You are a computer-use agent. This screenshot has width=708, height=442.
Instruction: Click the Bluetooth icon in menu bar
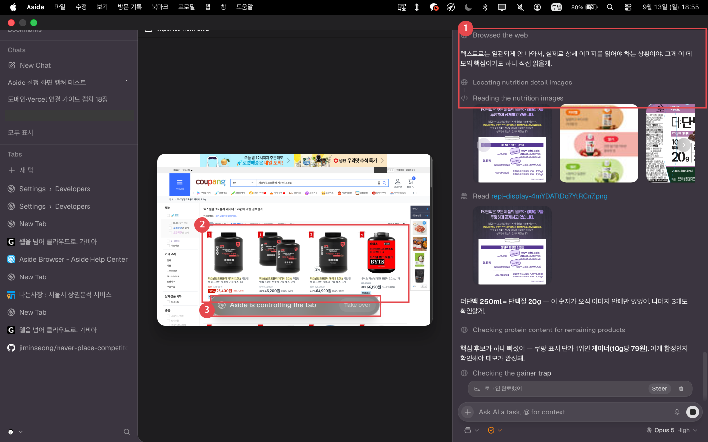485,7
